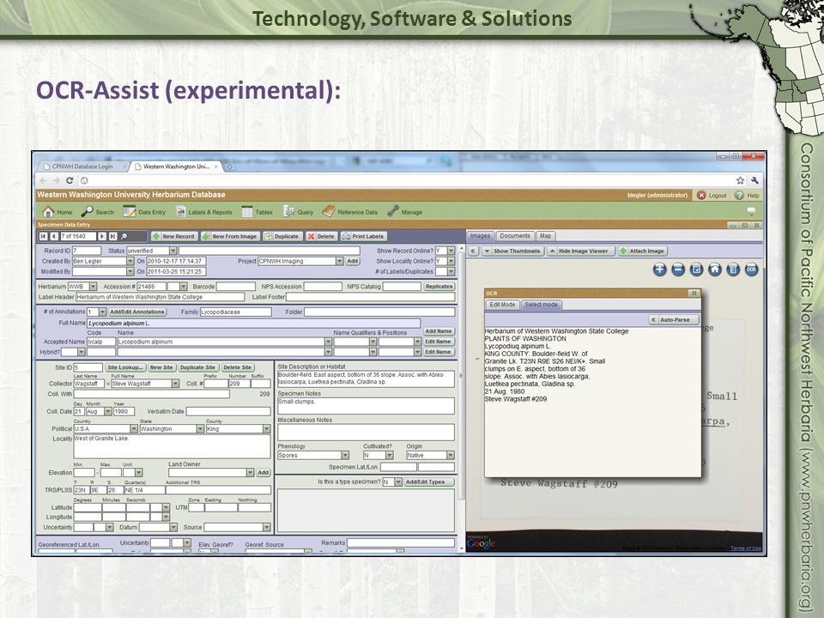Reset image view with the home icon
The height and width of the screenshot is (618, 824).
click(715, 270)
